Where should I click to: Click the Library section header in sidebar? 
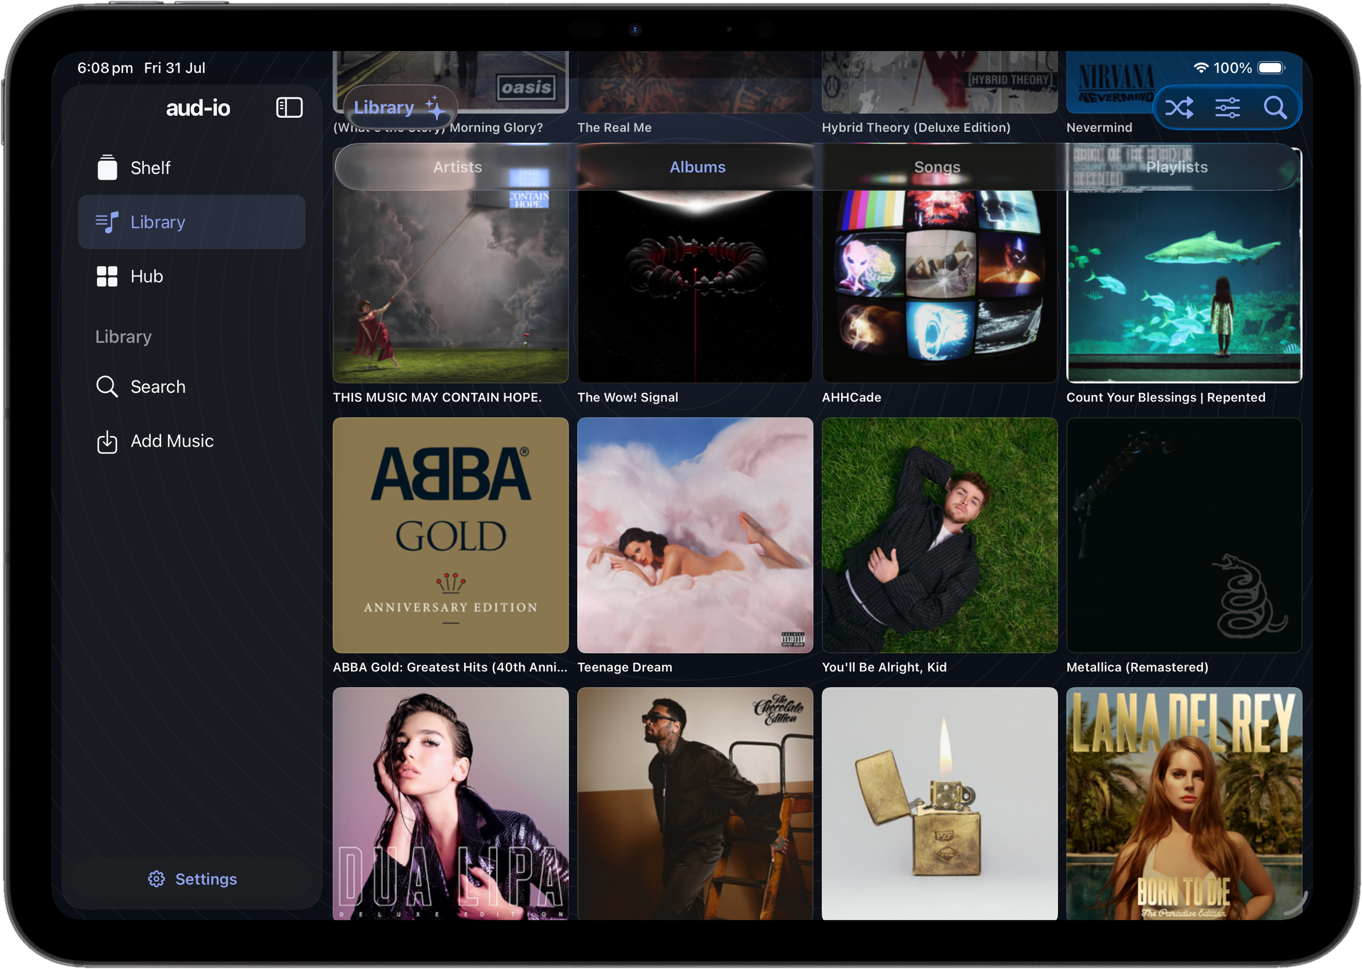123,337
